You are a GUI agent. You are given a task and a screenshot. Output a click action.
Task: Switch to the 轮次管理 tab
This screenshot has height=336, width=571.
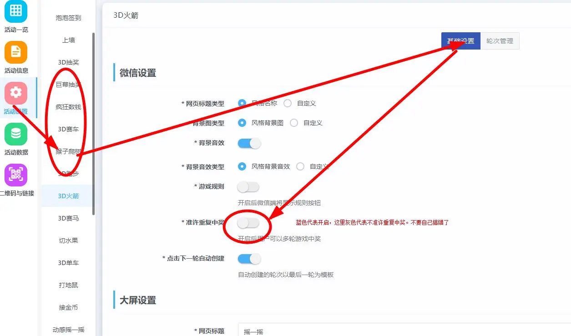point(500,41)
